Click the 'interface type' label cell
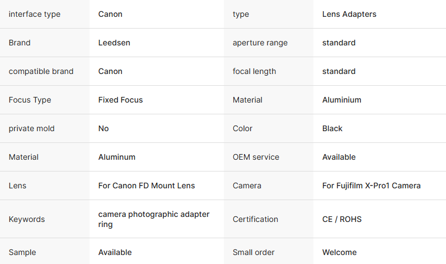The height and width of the screenshot is (264, 446). point(34,14)
